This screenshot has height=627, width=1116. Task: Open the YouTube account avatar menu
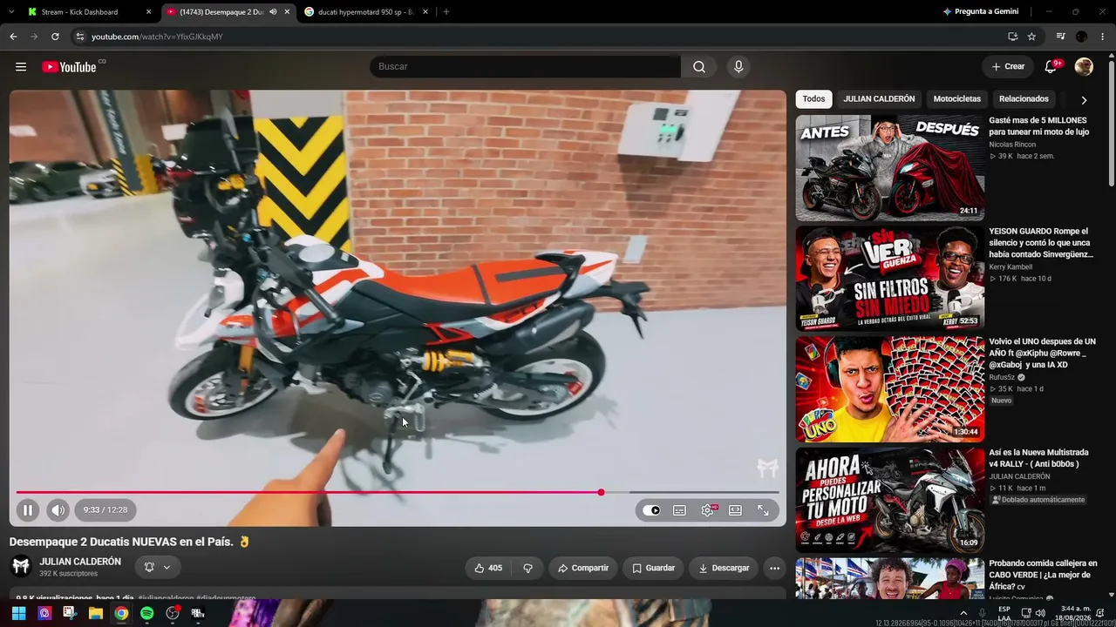[1084, 67]
